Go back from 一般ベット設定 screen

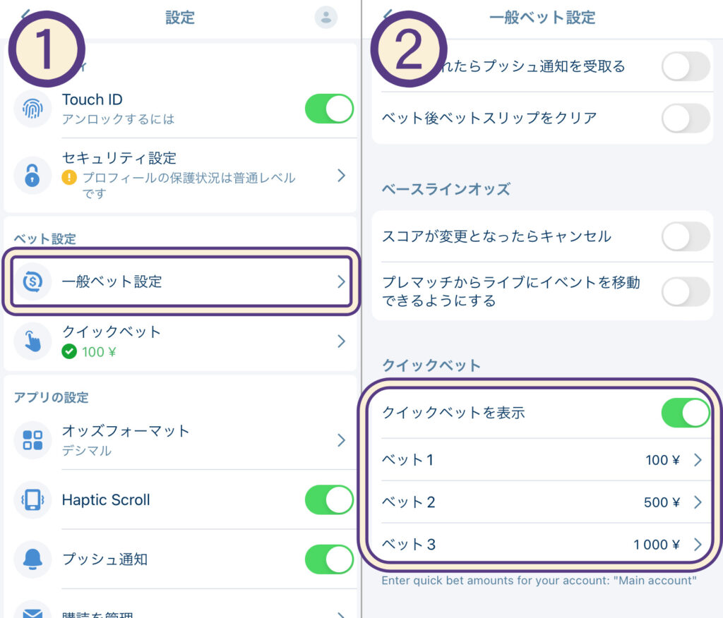[x=385, y=18]
